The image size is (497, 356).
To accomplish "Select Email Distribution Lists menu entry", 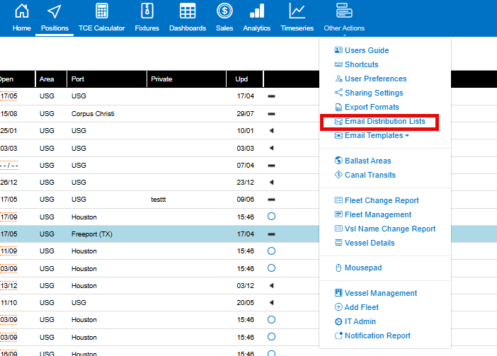I will point(384,121).
